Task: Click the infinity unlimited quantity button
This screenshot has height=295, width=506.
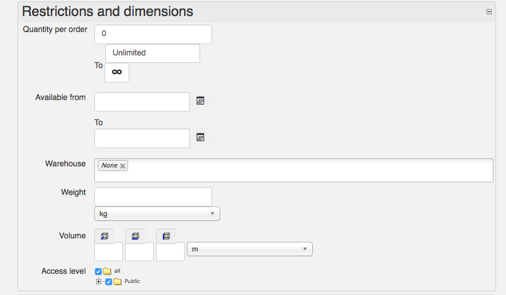Action: [117, 72]
